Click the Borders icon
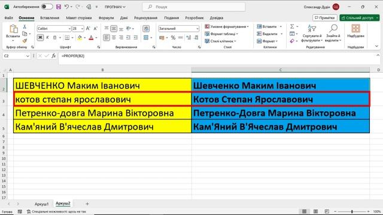The height and width of the screenshot is (215, 383). click(67, 38)
